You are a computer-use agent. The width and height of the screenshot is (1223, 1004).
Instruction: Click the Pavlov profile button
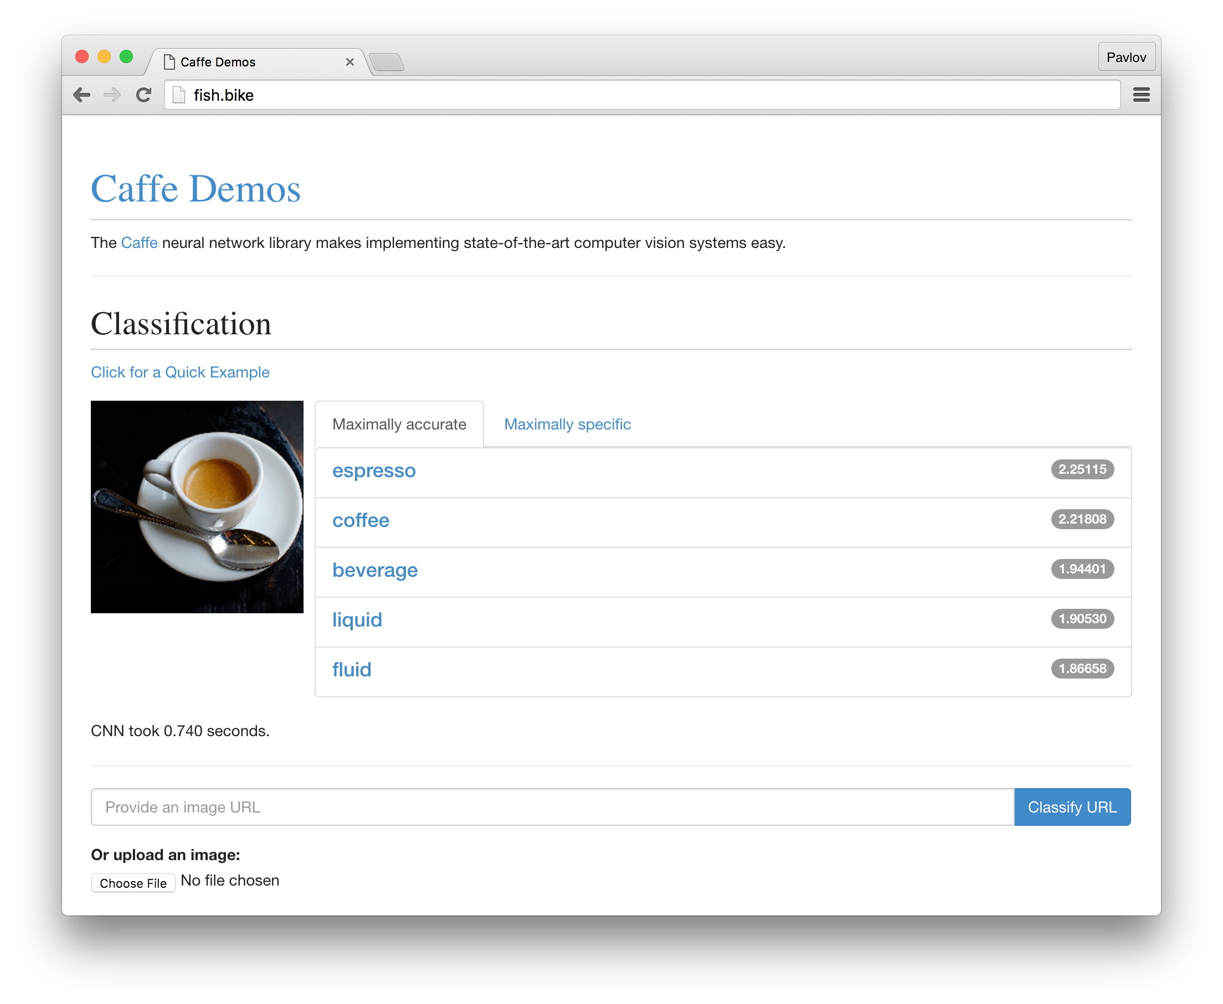click(x=1126, y=57)
